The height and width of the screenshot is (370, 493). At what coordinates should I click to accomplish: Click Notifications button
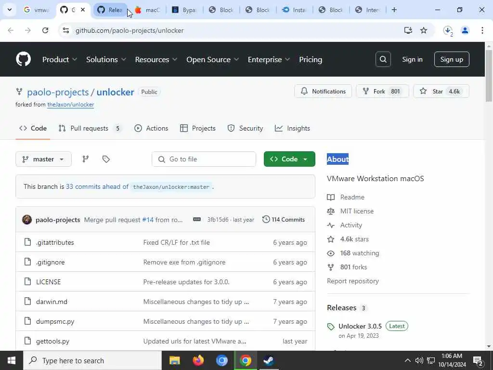[x=323, y=91]
